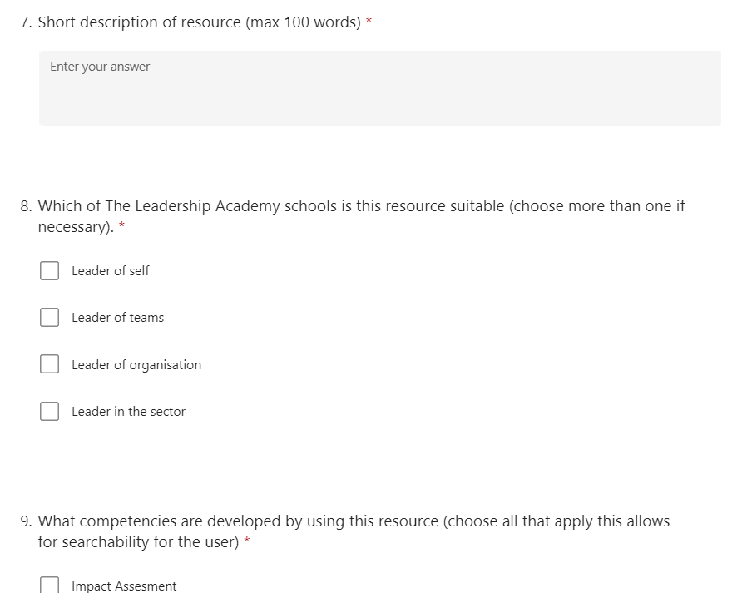Click the Leadership Academy schools question text

361,215
